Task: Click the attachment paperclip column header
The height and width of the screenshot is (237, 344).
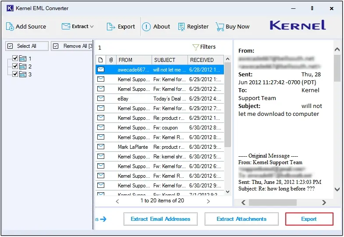Action: tap(111, 60)
